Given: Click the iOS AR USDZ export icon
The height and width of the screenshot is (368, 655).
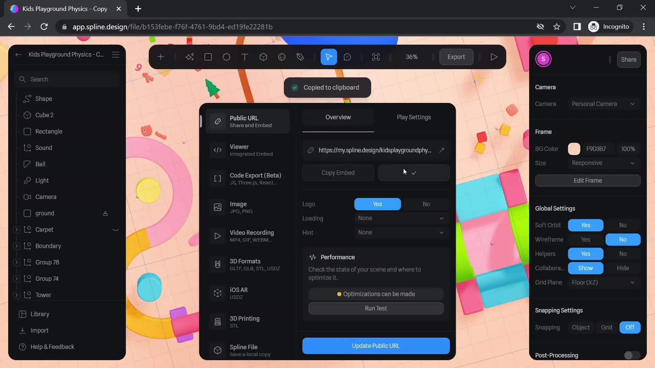Looking at the screenshot, I should pyautogui.click(x=217, y=293).
